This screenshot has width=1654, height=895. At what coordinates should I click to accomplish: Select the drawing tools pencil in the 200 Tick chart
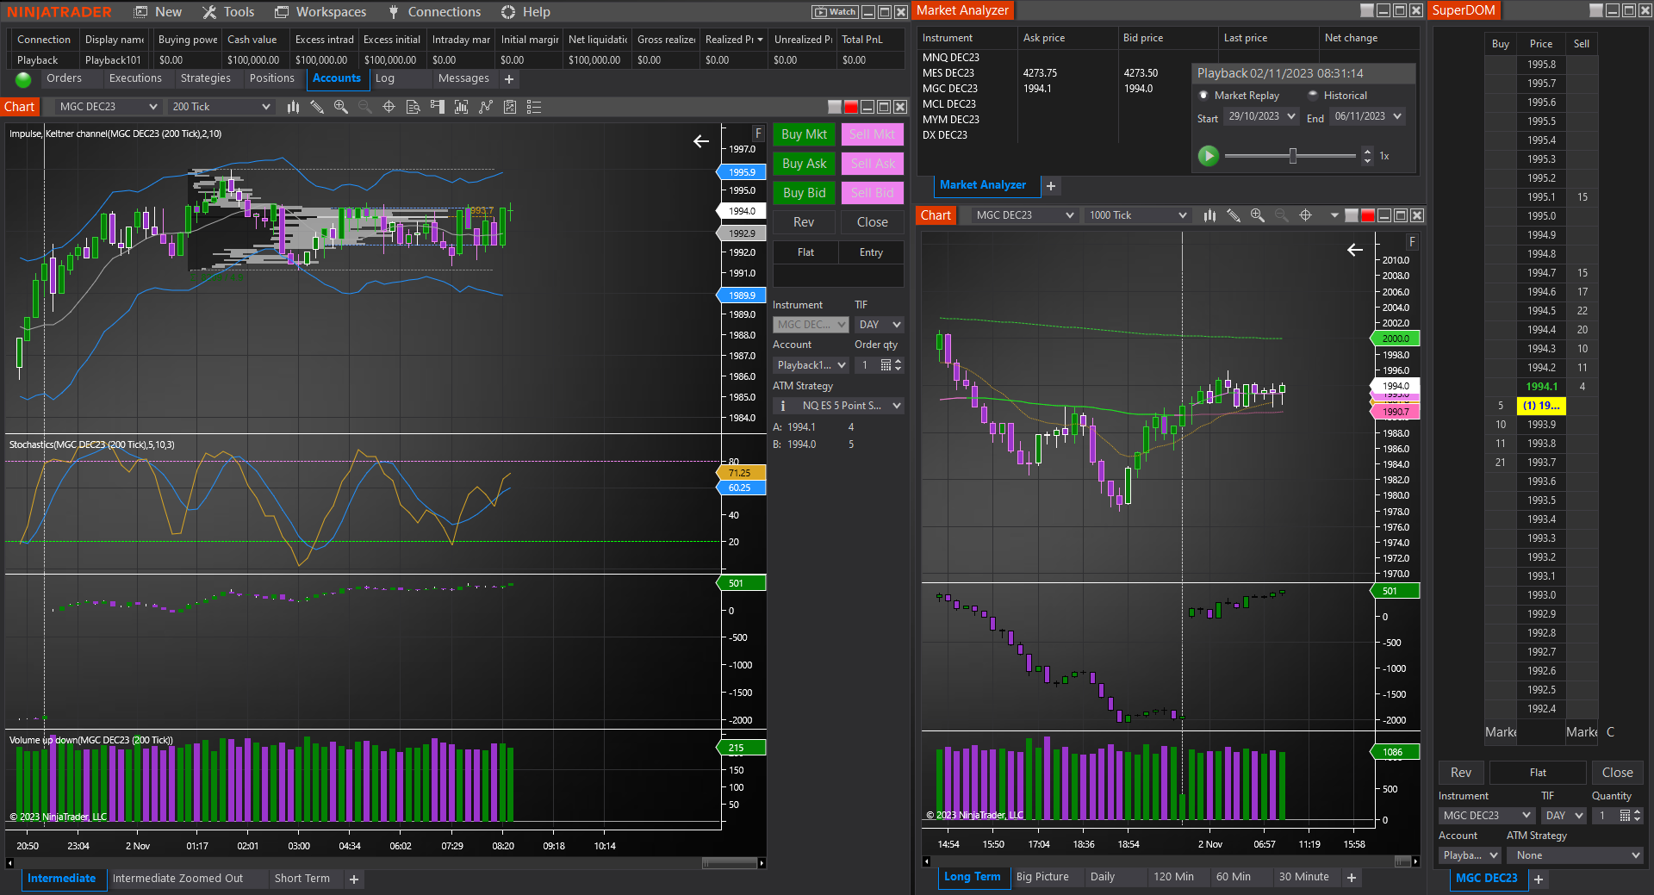[x=317, y=107]
